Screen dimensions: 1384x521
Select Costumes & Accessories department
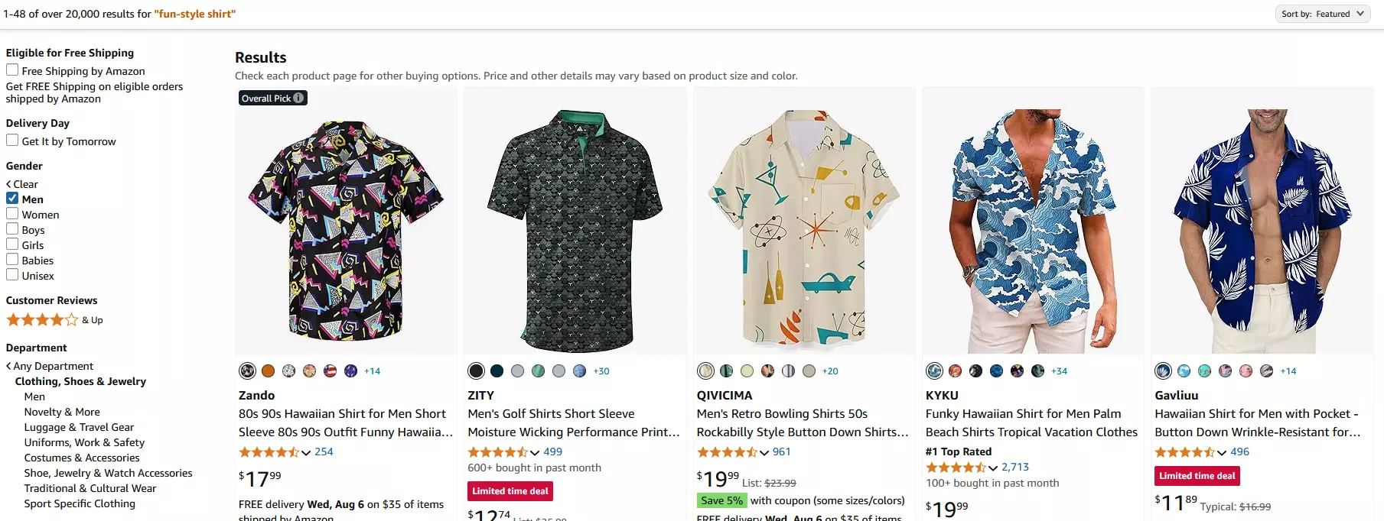(82, 458)
